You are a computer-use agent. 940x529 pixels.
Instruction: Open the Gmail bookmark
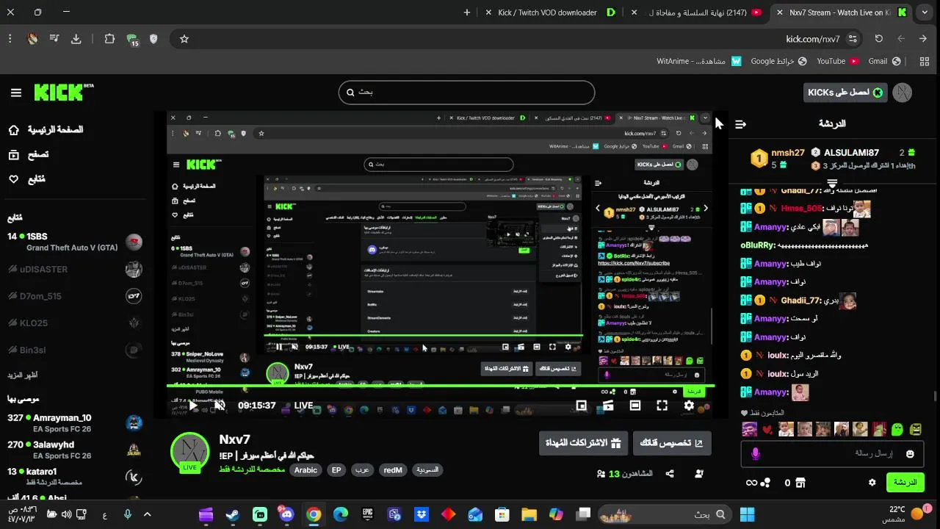click(x=883, y=61)
